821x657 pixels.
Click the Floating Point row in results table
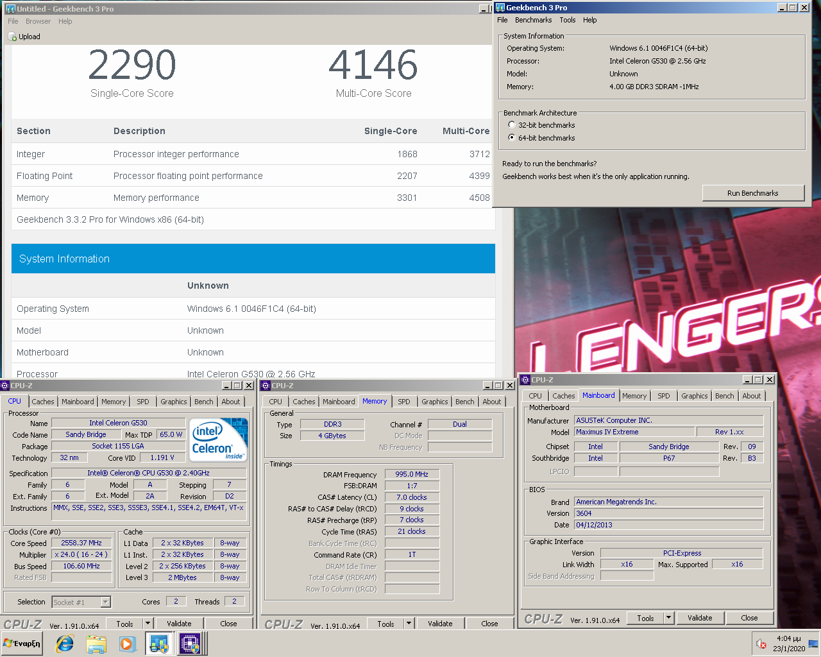pos(253,176)
